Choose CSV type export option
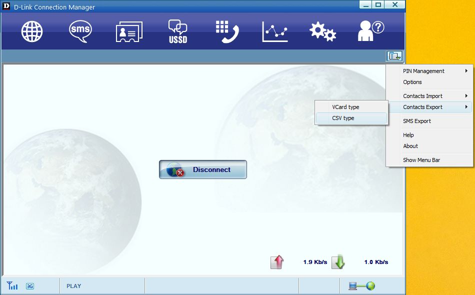The image size is (475, 295). click(x=351, y=118)
